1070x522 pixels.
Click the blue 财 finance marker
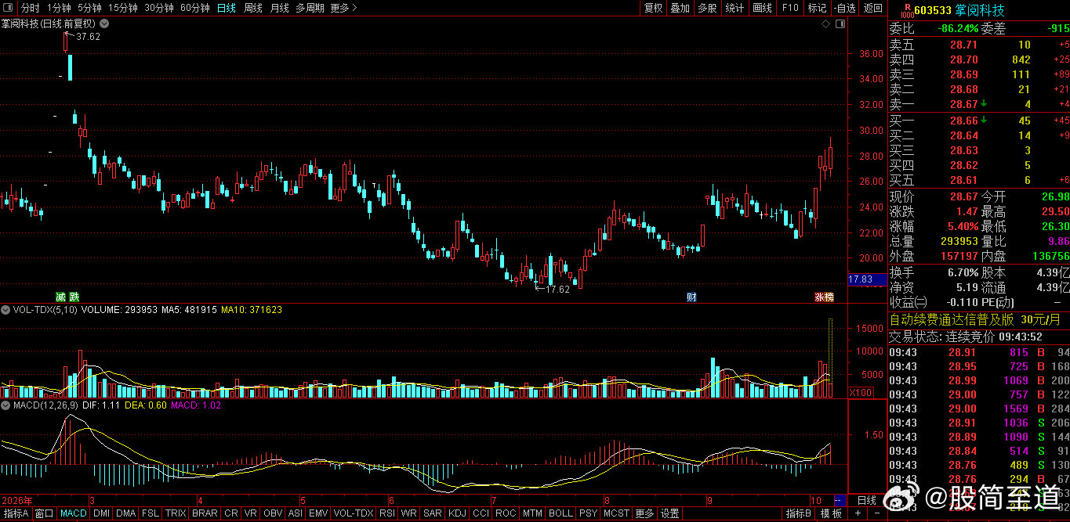pyautogui.click(x=691, y=297)
